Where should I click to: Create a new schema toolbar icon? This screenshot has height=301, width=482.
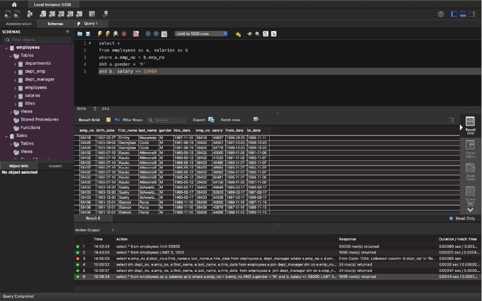pyautogui.click(x=43, y=14)
